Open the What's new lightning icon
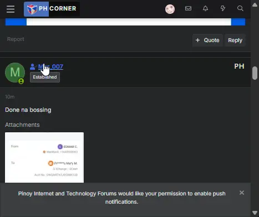 click(223, 8)
